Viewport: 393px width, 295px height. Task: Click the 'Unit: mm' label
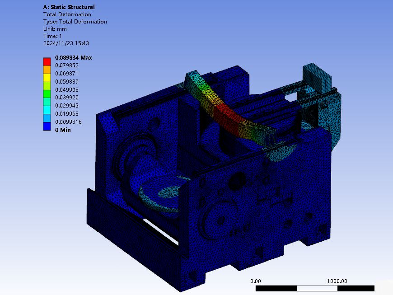[55, 29]
